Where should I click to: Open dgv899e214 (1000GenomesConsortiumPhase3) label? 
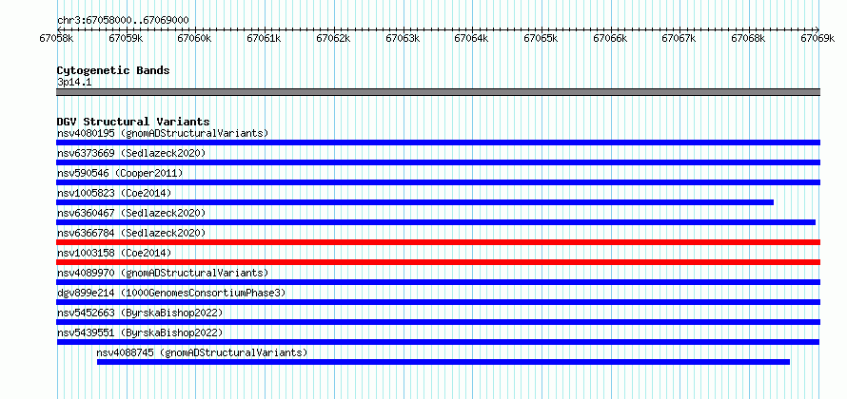171,293
